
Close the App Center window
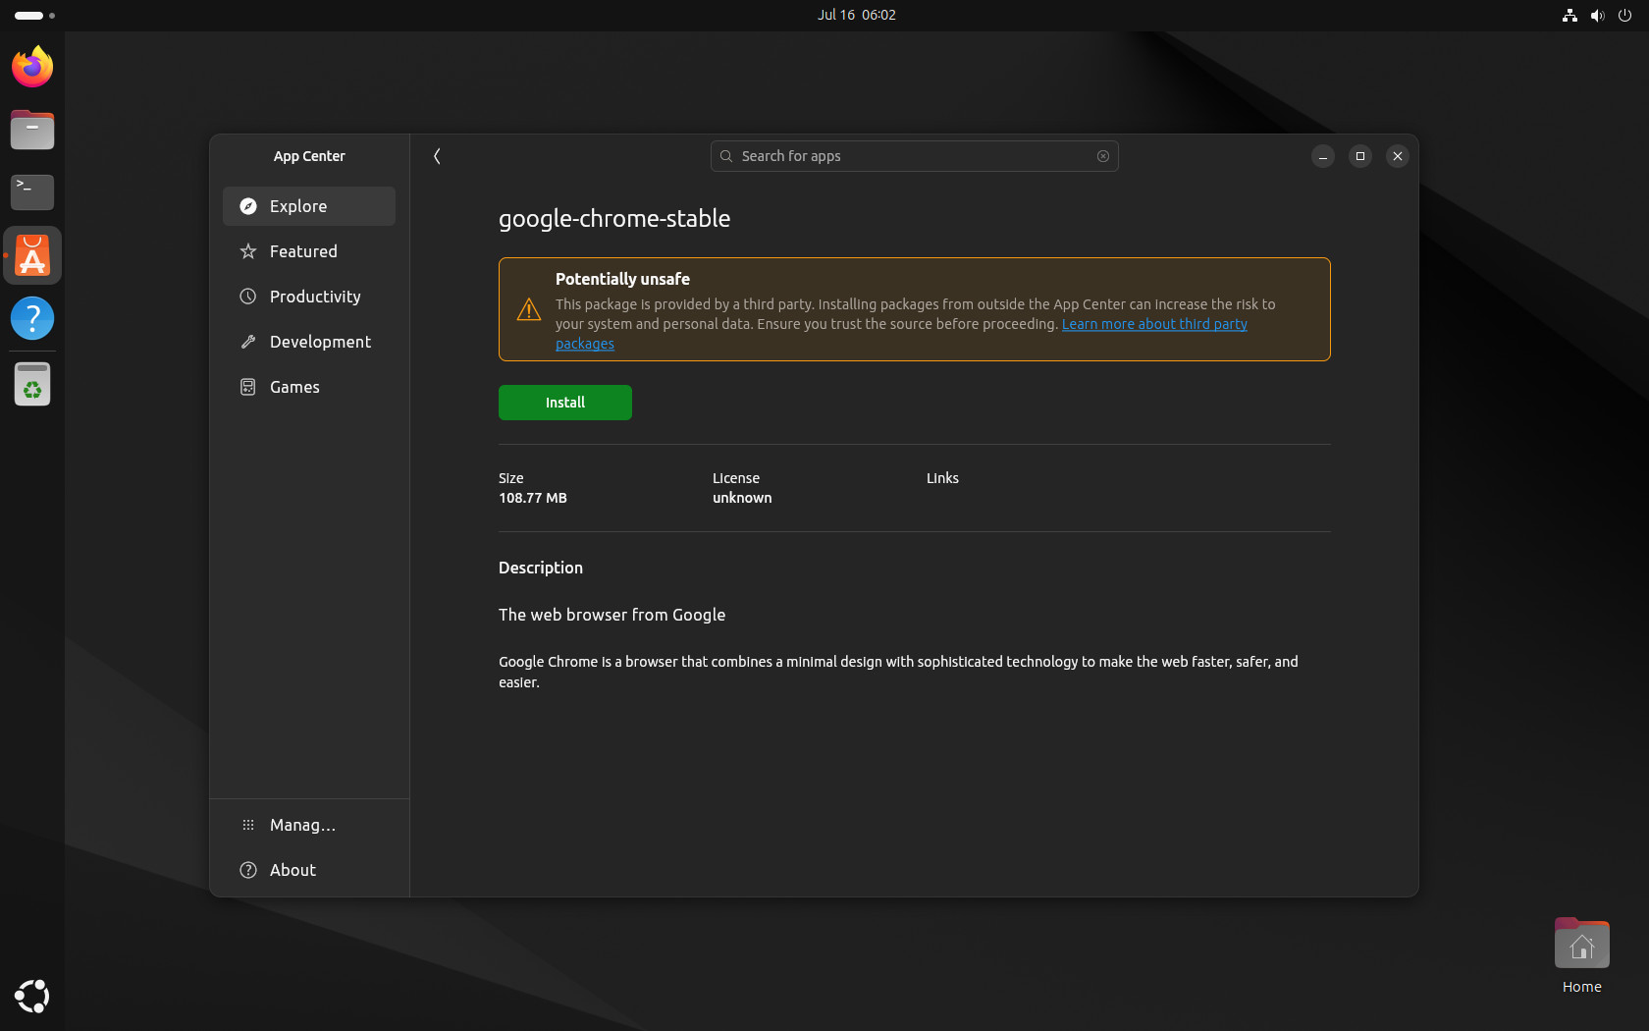(1398, 156)
